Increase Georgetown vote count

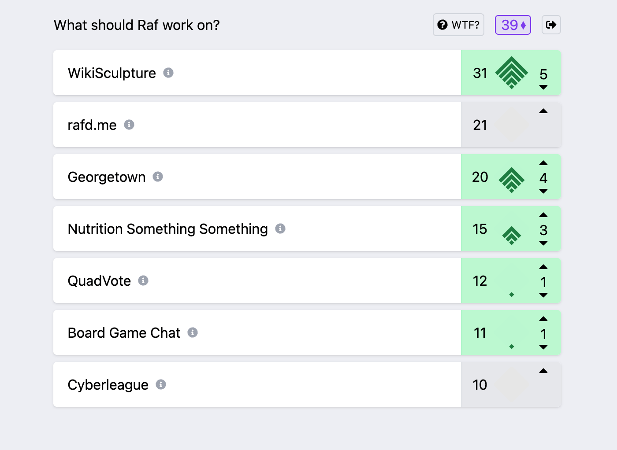click(x=543, y=163)
